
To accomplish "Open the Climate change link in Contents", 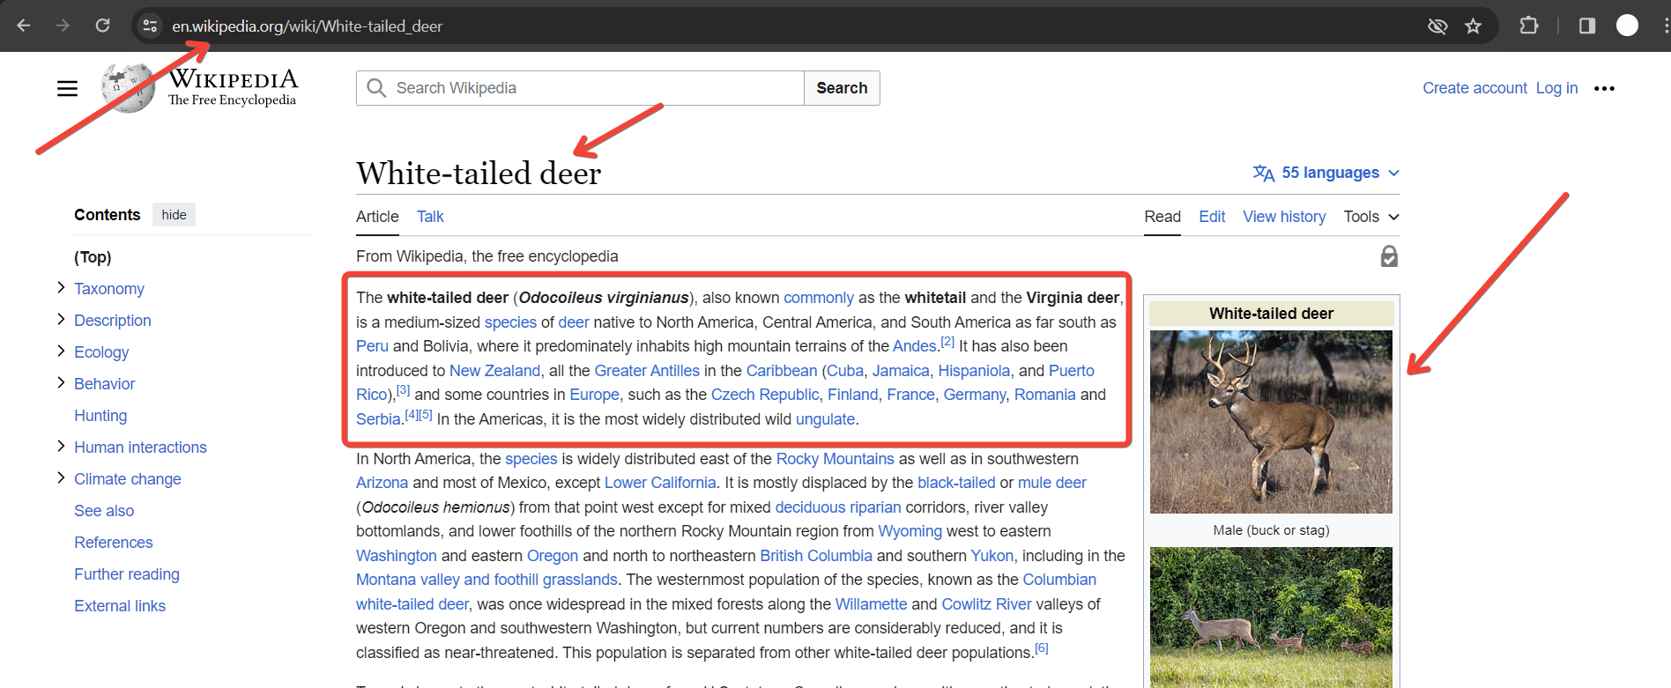I will (128, 479).
